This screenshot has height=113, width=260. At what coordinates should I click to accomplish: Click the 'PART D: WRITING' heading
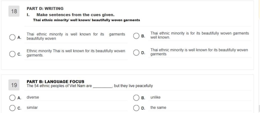45,8
